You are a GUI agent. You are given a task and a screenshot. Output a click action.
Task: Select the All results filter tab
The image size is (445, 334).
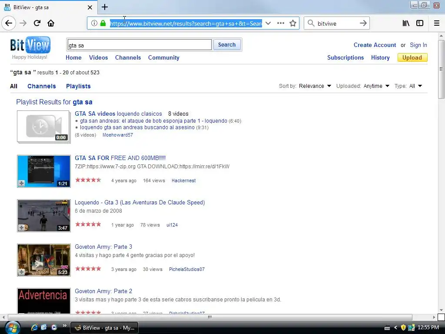13,86
